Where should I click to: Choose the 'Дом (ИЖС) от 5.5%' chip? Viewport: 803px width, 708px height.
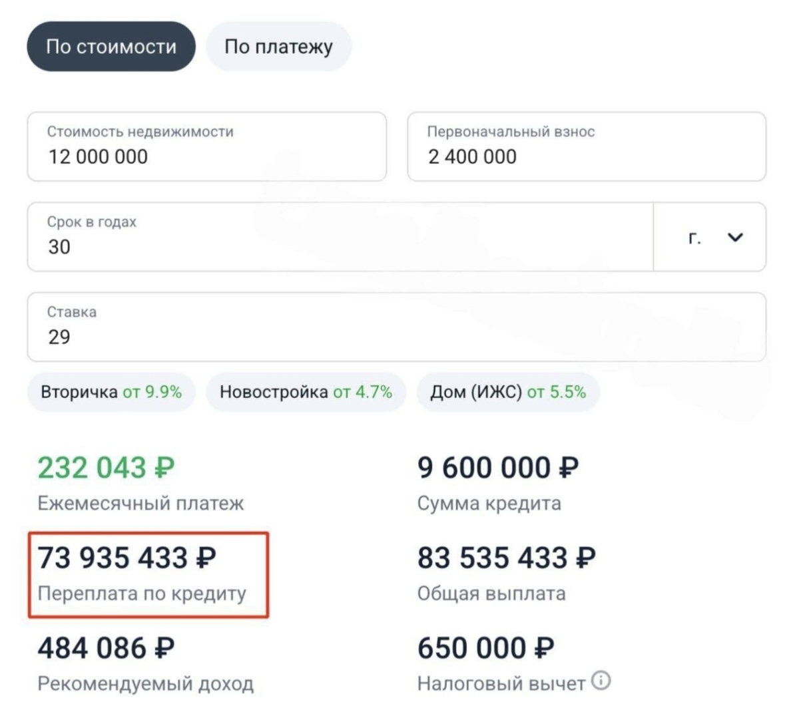(508, 392)
